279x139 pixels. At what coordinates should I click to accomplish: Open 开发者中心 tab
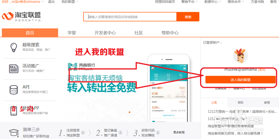(105, 33)
